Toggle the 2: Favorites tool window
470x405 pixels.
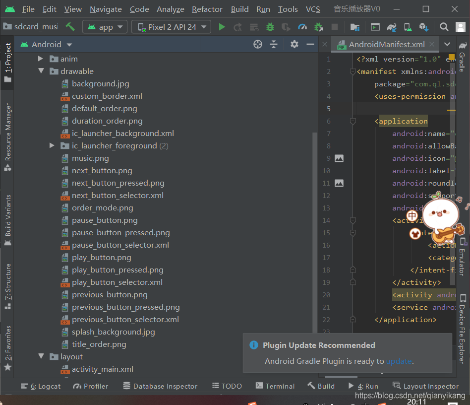[x=8, y=348]
